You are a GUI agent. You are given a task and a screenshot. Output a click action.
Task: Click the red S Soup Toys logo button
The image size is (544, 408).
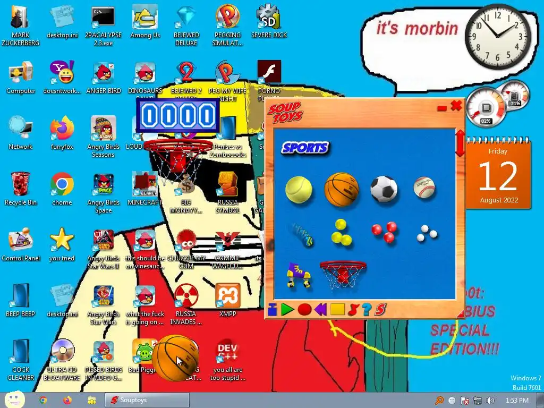(x=380, y=310)
